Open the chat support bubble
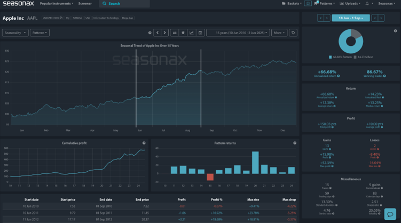Image resolution: width=401 pixels, height=223 pixels. tap(390, 214)
